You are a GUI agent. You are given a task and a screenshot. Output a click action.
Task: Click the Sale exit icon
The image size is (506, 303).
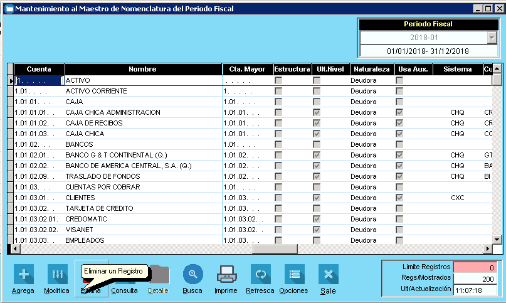point(328,275)
